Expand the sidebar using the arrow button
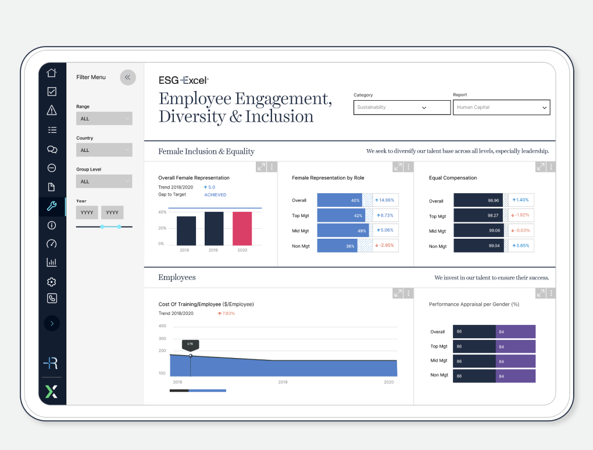The image size is (593, 450). (x=52, y=323)
